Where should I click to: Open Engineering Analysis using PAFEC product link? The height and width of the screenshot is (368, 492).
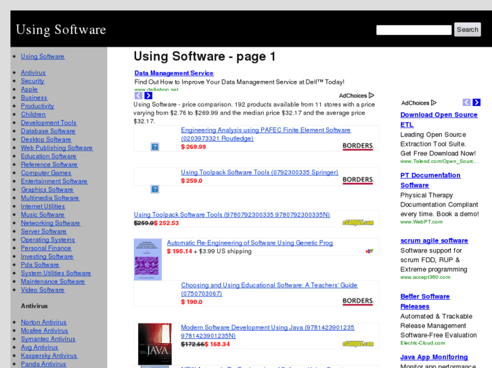tap(266, 134)
